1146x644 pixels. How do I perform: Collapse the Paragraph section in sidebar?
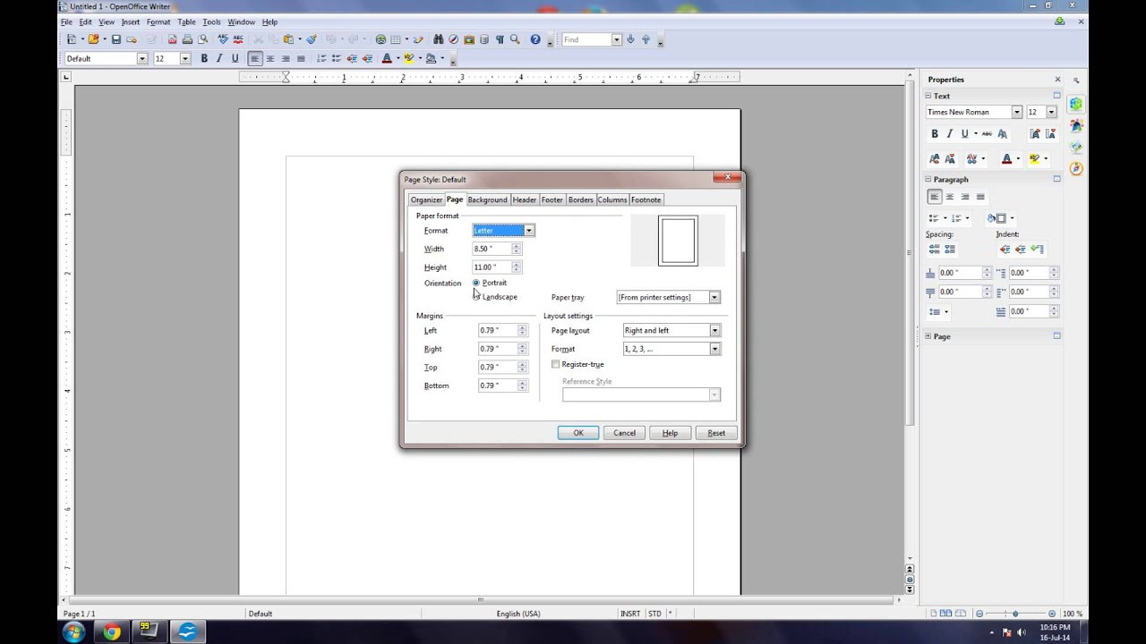929,179
